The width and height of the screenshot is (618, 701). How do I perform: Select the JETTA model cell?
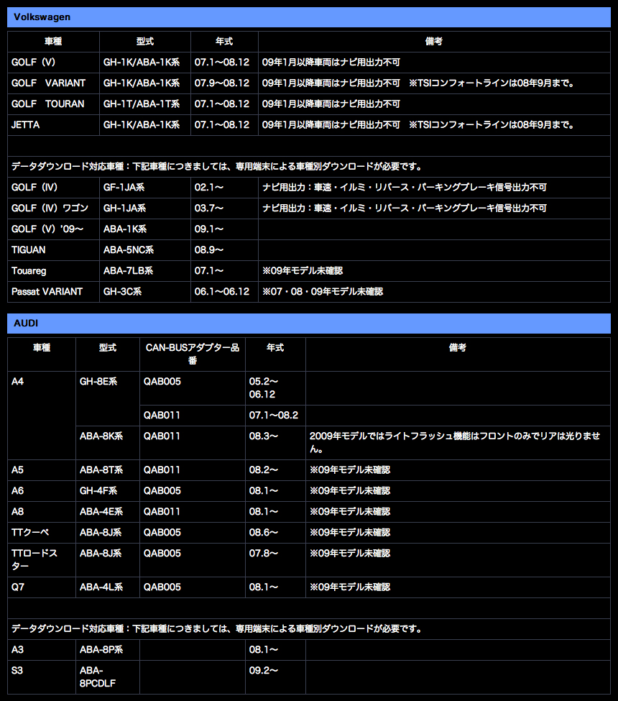pyautogui.click(x=54, y=125)
